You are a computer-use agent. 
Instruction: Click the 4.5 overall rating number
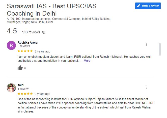[12, 31]
